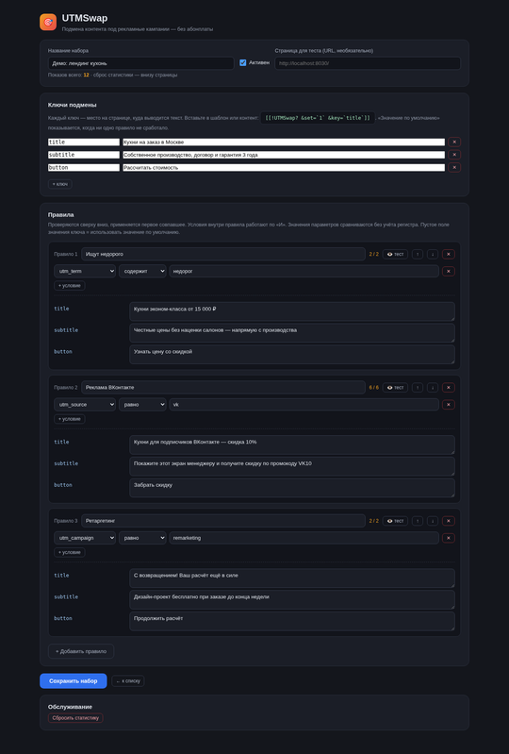This screenshot has height=754, width=509.
Task: Click 'тест' preview for rule 'Реклама ВКонтакте'
Action: (x=395, y=388)
